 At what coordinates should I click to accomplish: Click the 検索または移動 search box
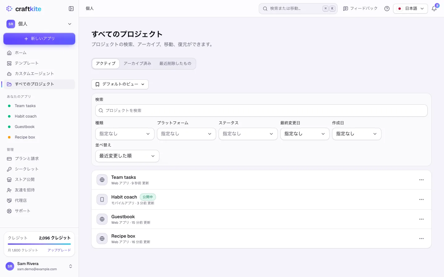point(298,9)
